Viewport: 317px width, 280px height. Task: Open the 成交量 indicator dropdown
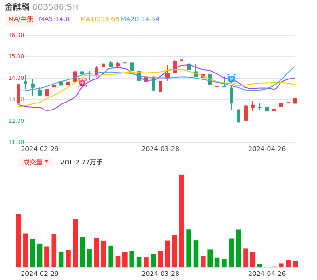pyautogui.click(x=36, y=162)
